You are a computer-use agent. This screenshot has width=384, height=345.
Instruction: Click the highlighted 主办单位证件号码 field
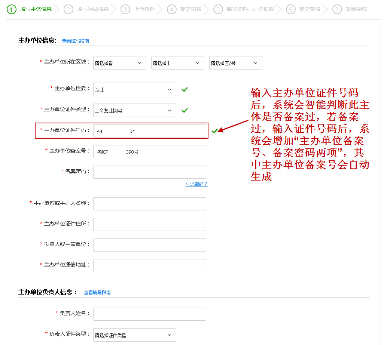[149, 130]
